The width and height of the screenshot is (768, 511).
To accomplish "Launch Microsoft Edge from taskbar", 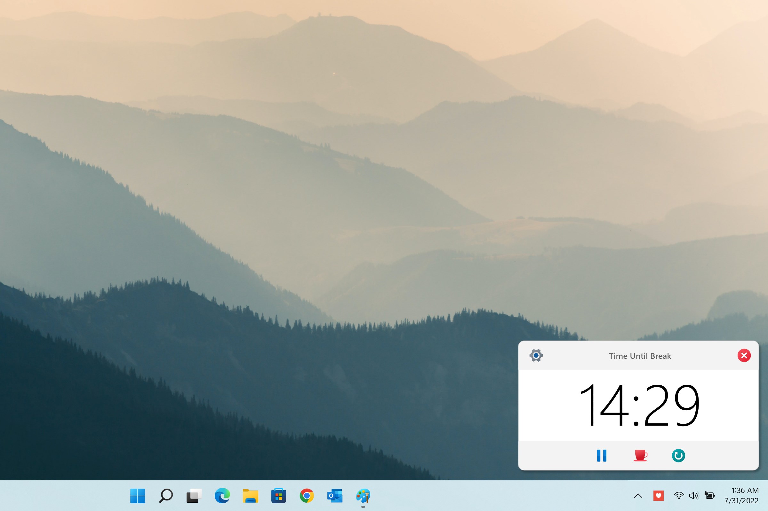I will (x=222, y=496).
